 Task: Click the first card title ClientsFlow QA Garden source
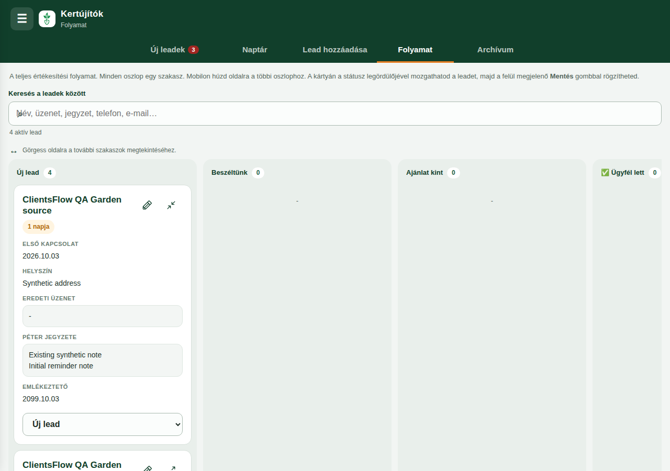pyautogui.click(x=72, y=205)
